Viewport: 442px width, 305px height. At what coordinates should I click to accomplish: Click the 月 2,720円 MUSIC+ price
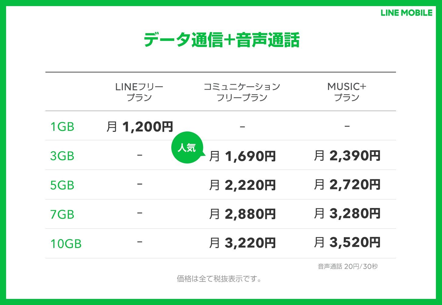tap(347, 185)
